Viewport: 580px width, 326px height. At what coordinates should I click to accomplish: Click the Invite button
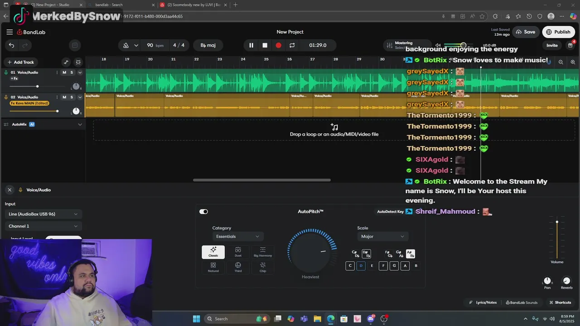(x=552, y=45)
